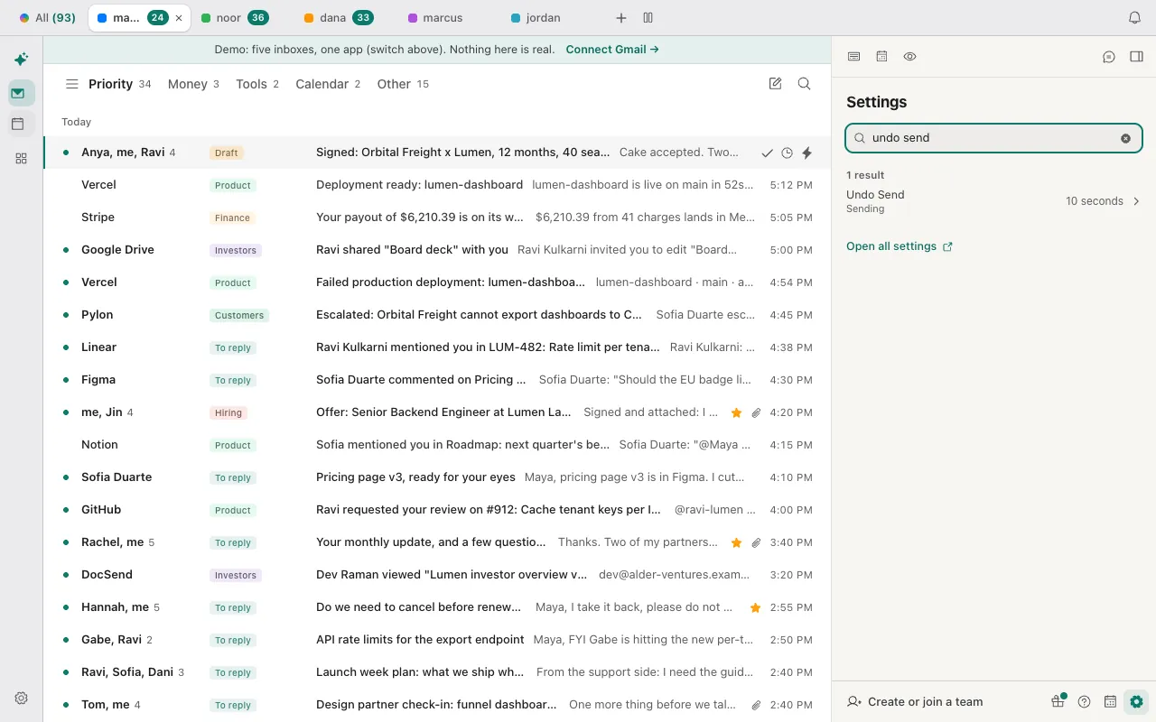This screenshot has height=722, width=1156.
Task: Open the chat bubble icon in Settings panel header
Action: click(x=1109, y=57)
